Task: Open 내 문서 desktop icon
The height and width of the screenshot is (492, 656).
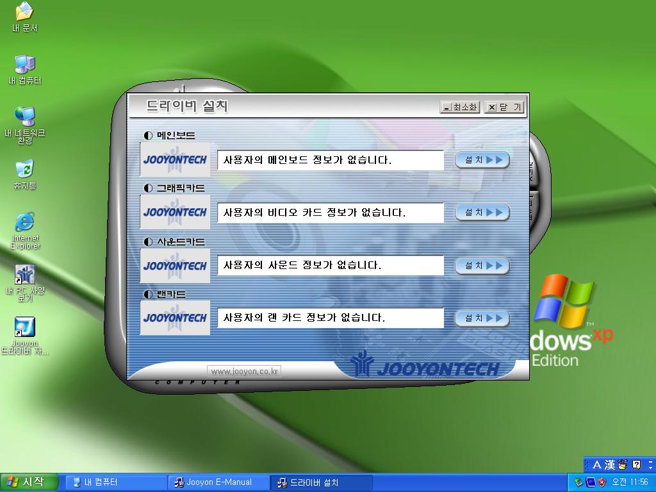Action: [x=25, y=17]
